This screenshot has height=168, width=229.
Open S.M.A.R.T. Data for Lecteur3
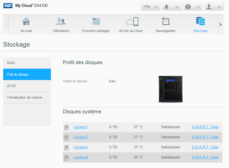205,147
